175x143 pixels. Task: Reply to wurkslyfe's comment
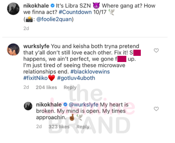pyautogui.click(x=70, y=87)
